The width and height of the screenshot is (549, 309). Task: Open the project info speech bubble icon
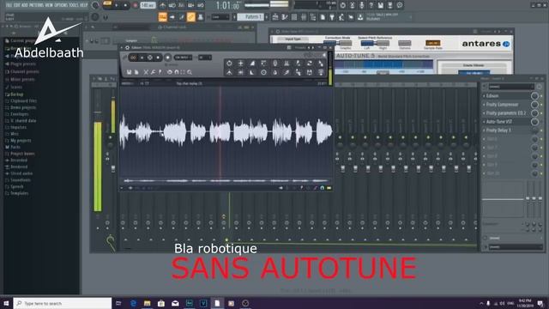[400, 5]
